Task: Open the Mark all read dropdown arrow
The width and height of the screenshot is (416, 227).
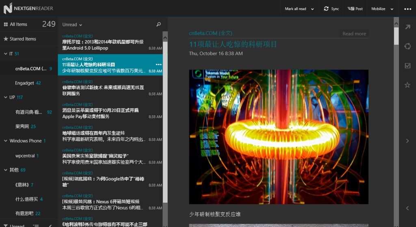Action: pyautogui.click(x=312, y=9)
